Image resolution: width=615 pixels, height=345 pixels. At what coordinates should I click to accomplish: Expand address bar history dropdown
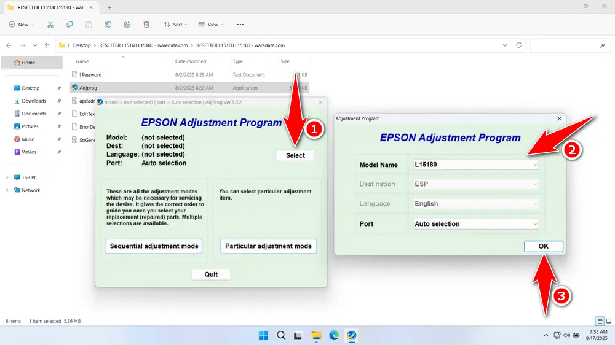click(x=505, y=45)
